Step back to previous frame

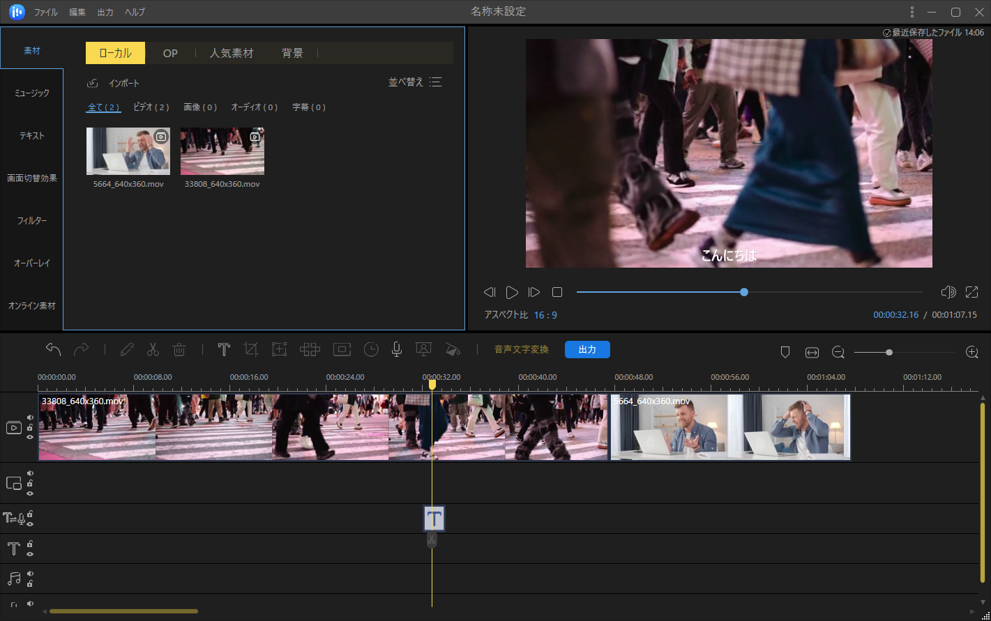point(490,292)
